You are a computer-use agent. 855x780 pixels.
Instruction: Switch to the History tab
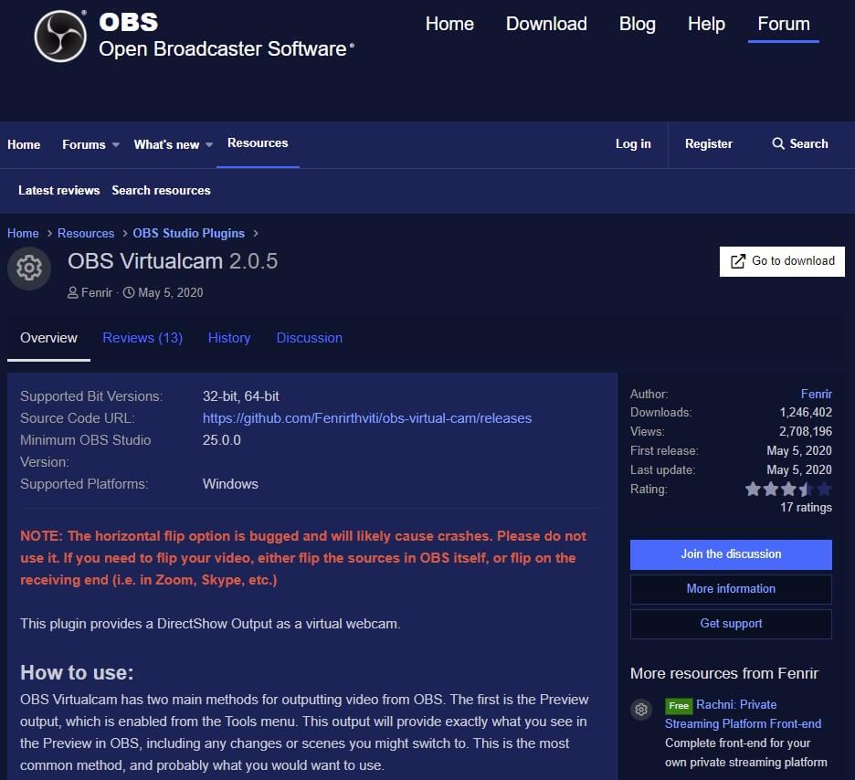click(x=229, y=338)
